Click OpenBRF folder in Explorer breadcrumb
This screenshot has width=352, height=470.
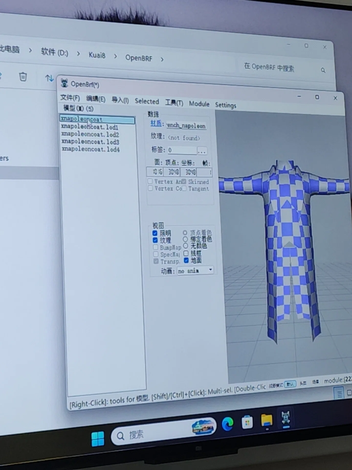pyautogui.click(x=138, y=58)
